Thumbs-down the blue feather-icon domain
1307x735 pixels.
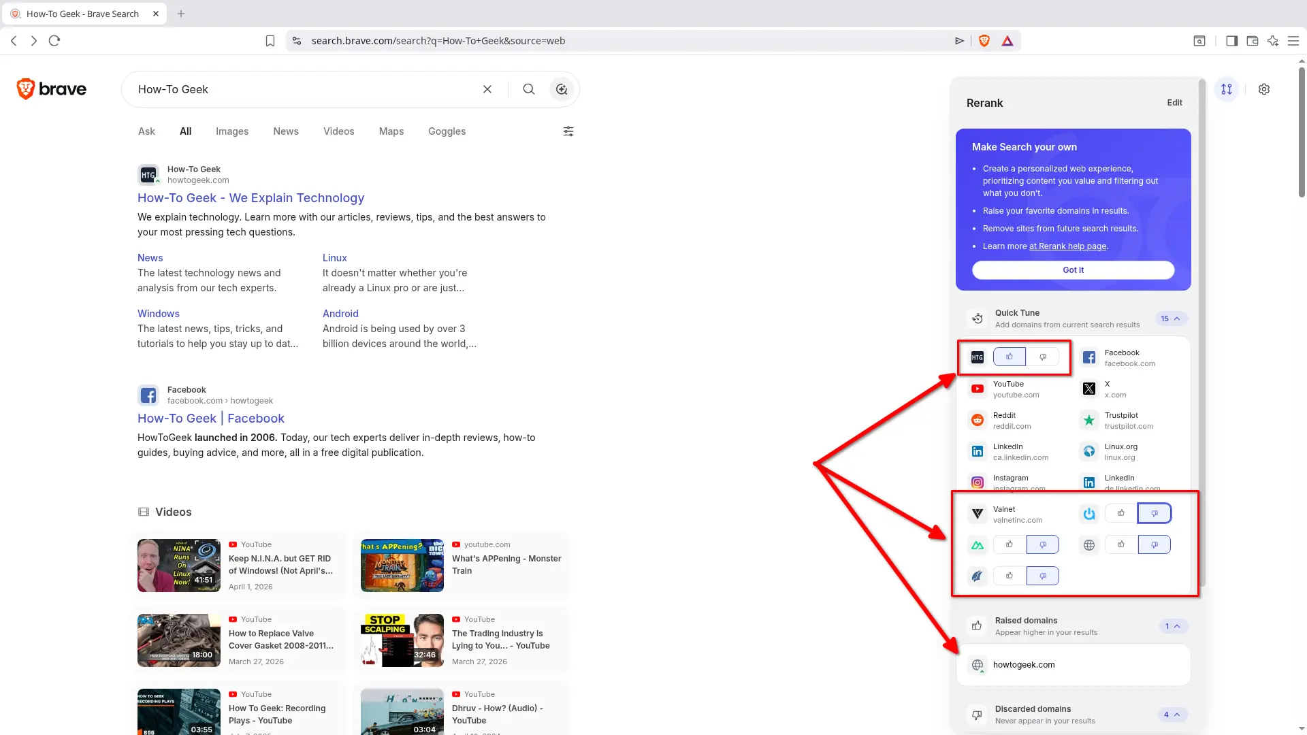point(1043,576)
